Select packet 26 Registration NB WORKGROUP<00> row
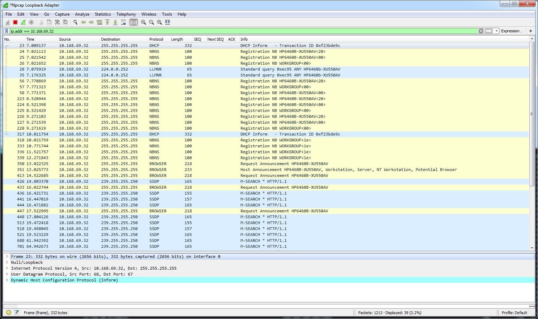This screenshot has width=538, height=319. [x=266, y=63]
